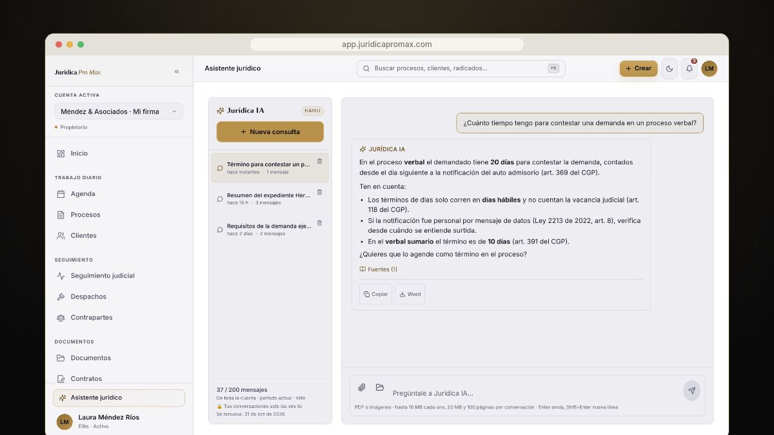The width and height of the screenshot is (774, 435).
Task: Click the HAIKU model badge
Action: (312, 111)
